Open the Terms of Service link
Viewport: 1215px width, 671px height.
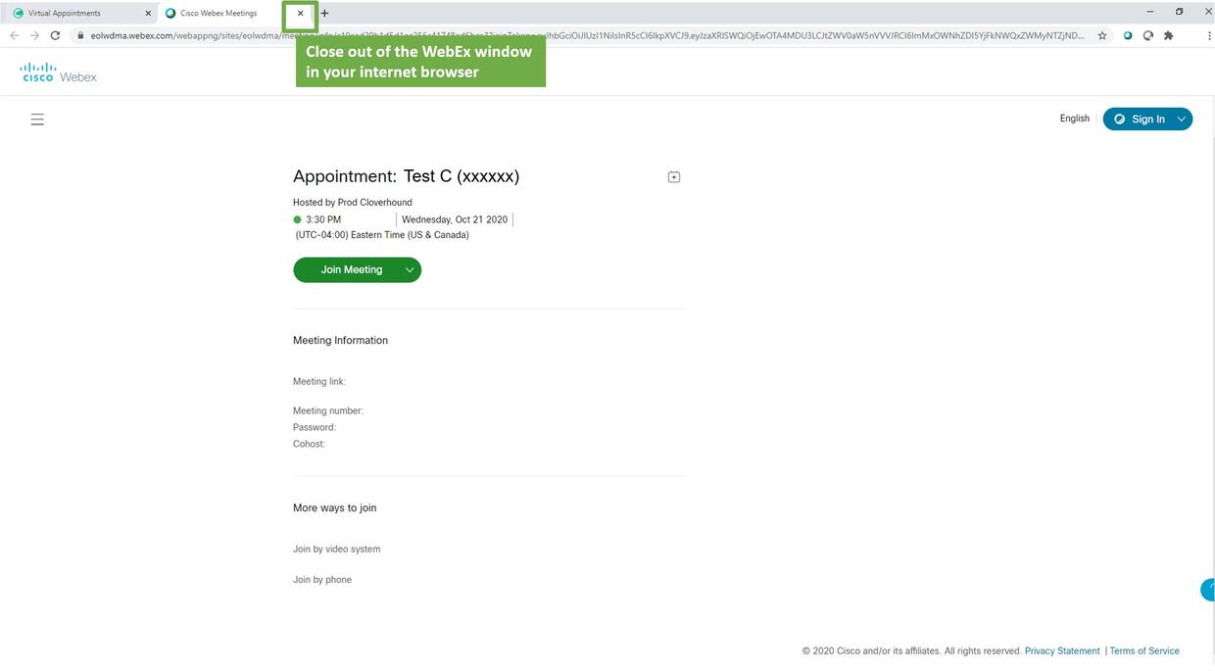pyautogui.click(x=1143, y=651)
